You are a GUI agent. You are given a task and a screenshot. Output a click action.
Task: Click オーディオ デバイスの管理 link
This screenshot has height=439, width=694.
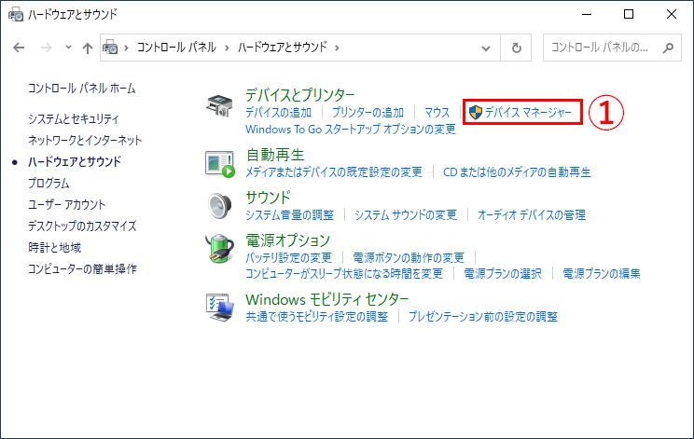pyautogui.click(x=532, y=215)
